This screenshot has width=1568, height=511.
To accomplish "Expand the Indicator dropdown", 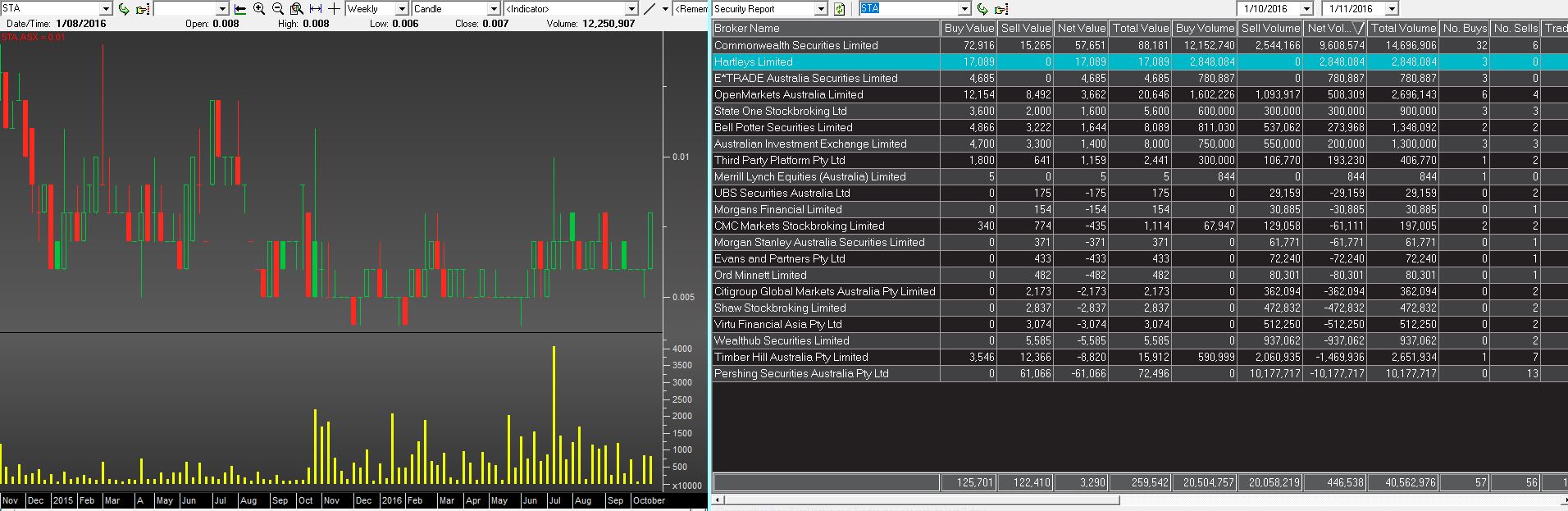I will 631,9.
